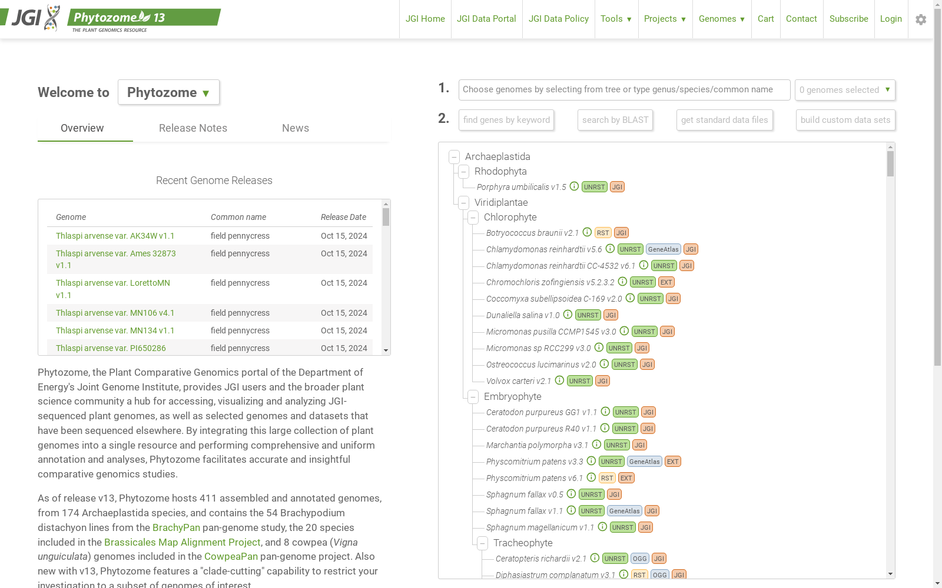Image resolution: width=942 pixels, height=588 pixels.
Task: Collapse the Viridiplantae tree node
Action: [x=463, y=203]
